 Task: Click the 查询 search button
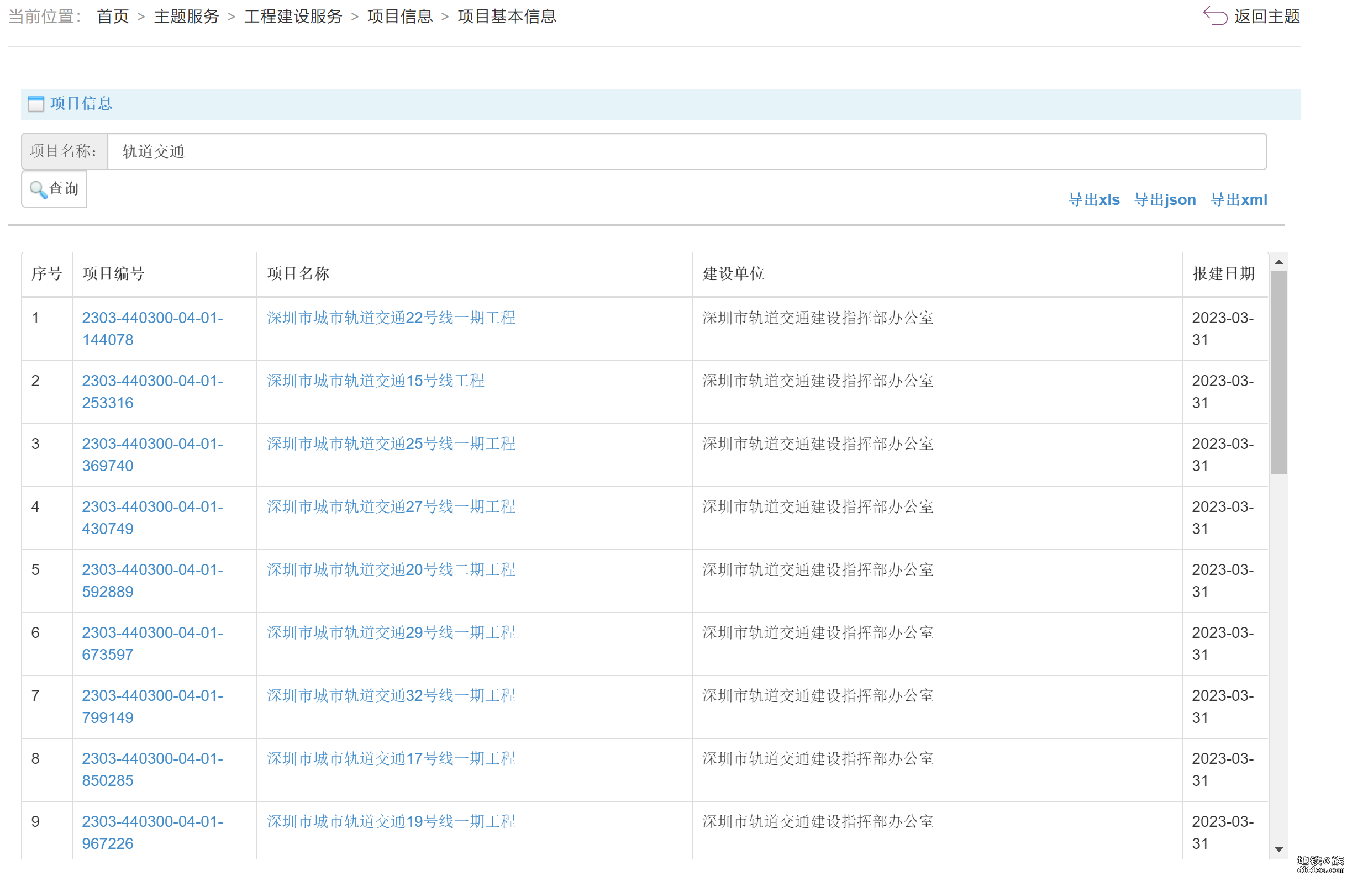(54, 189)
